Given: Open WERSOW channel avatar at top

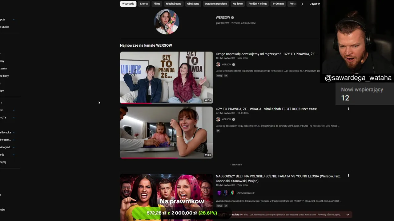Looking at the screenshot, I should [x=166, y=22].
